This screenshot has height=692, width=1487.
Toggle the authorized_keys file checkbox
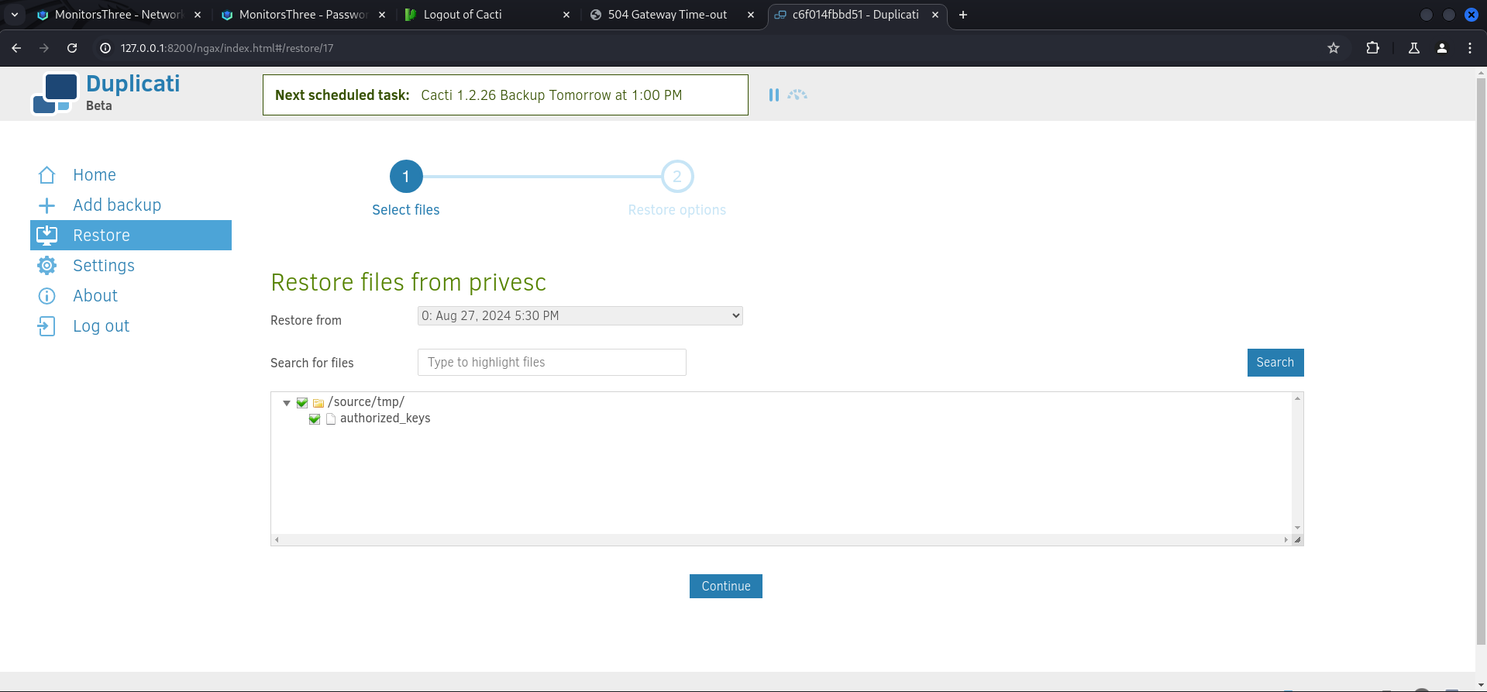[315, 419]
